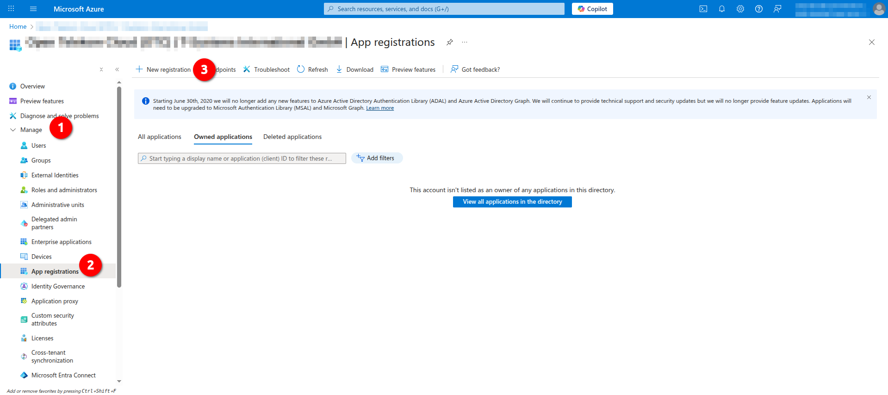Click the help question mark icon
This screenshot has width=888, height=395.
click(758, 9)
